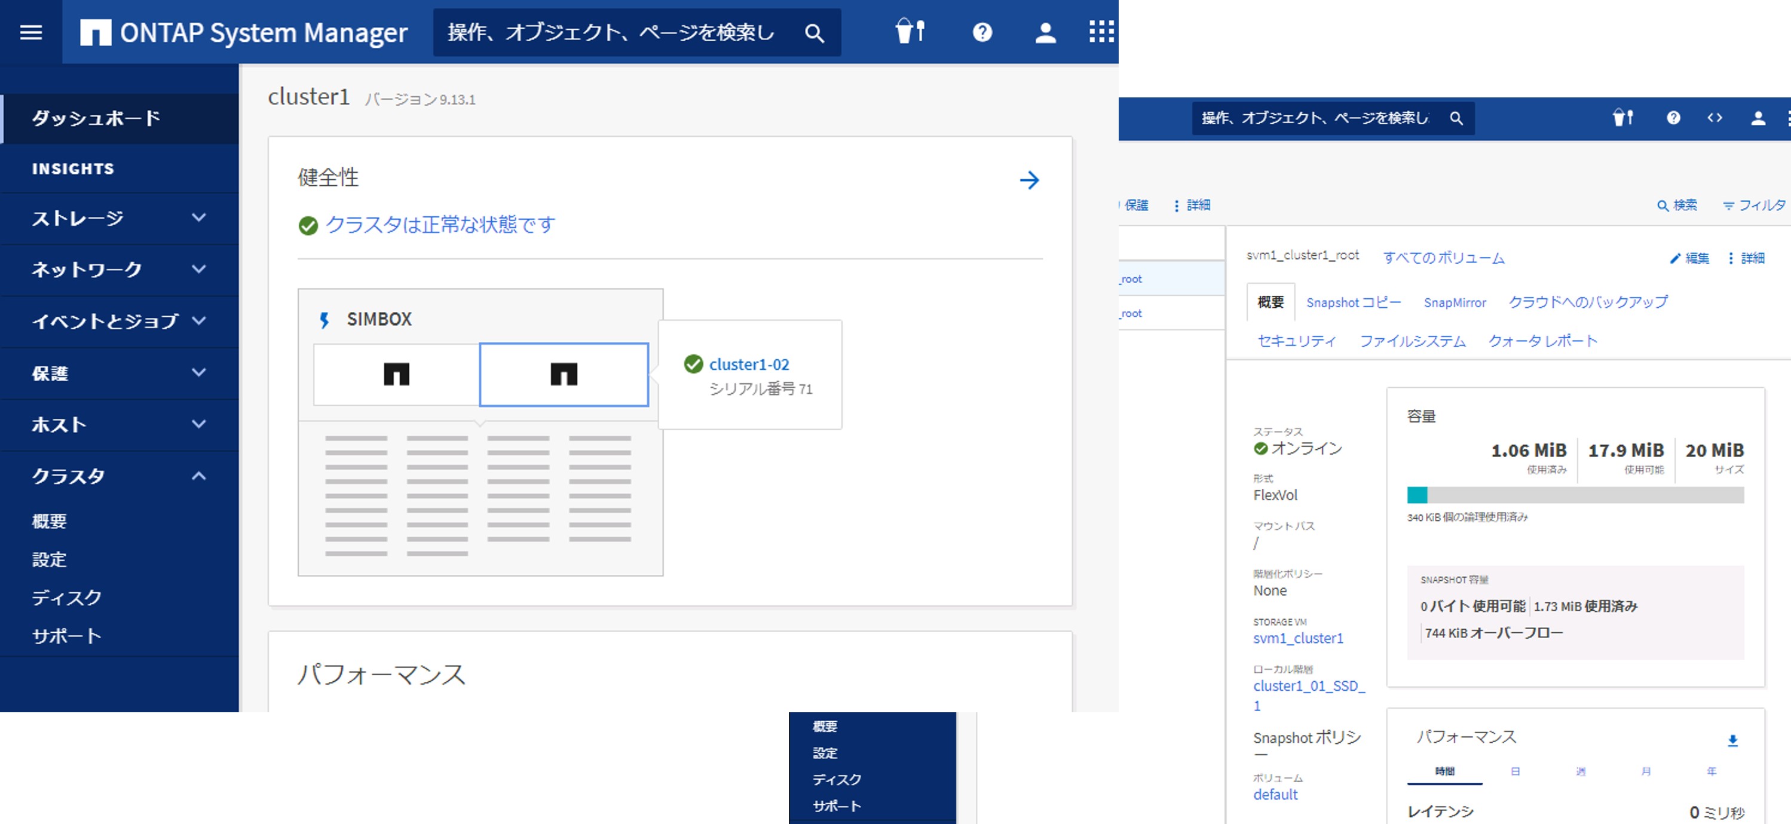Image resolution: width=1791 pixels, height=824 pixels.
Task: Open クラスタ 概要 in the sidebar
Action: (x=50, y=522)
